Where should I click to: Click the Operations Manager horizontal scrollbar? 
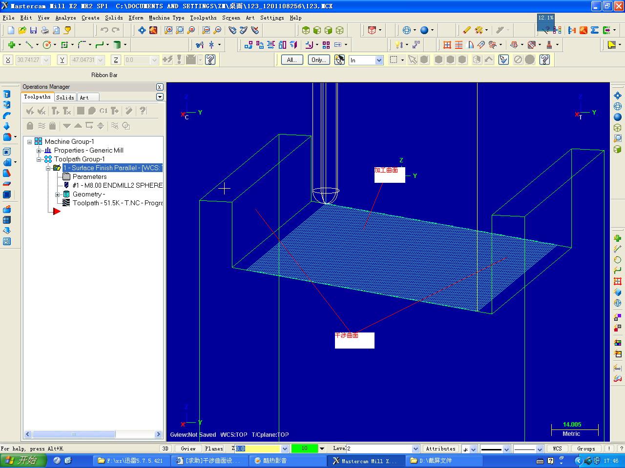[x=93, y=434]
